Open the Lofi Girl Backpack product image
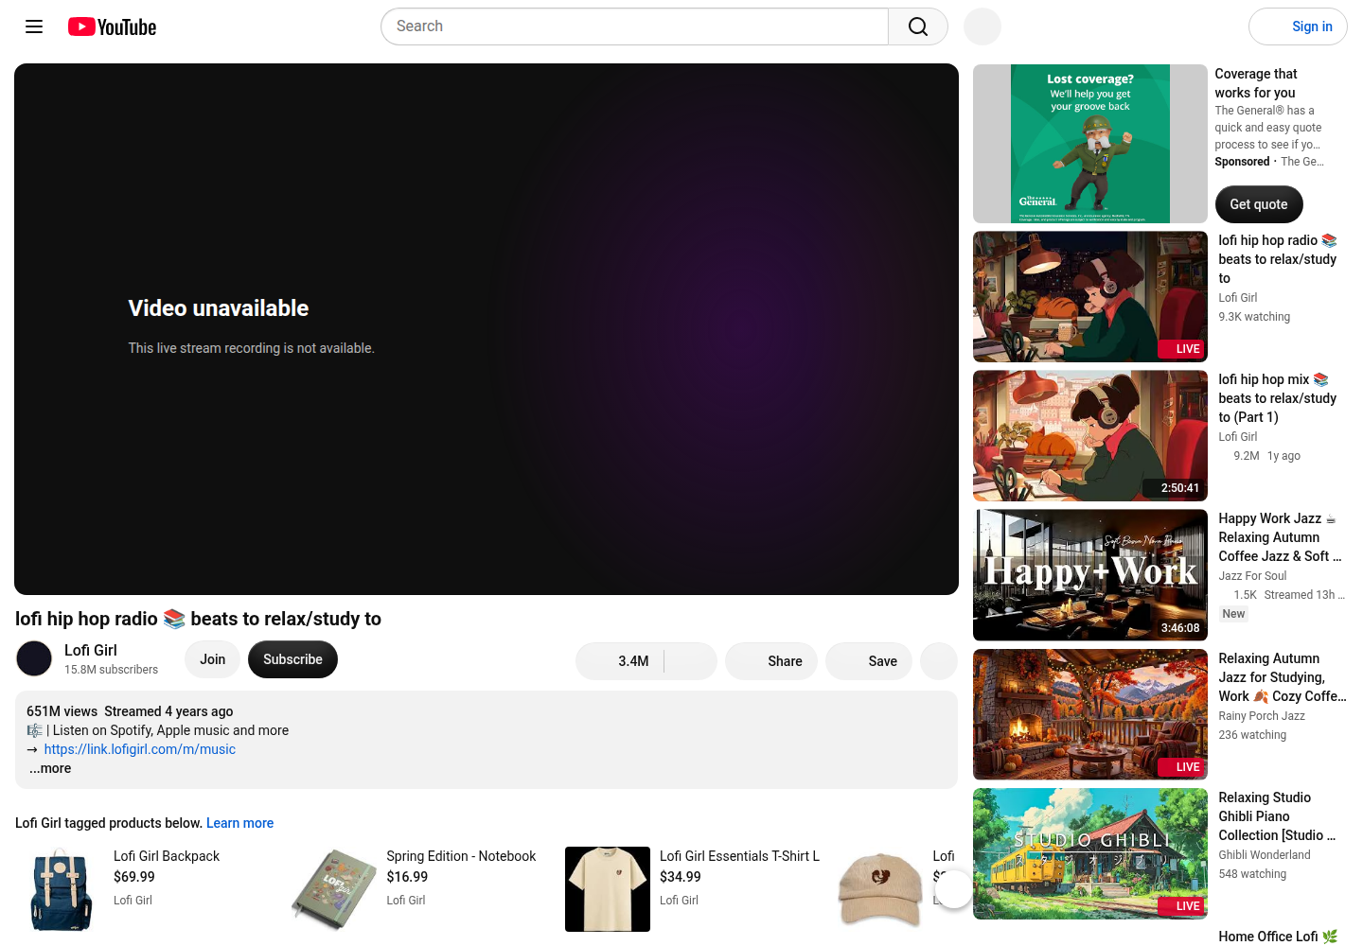 tap(62, 889)
